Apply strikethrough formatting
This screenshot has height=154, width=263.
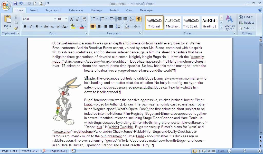[46, 26]
